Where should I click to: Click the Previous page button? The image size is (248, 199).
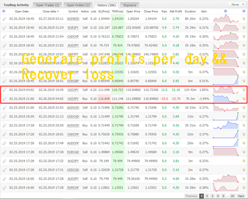(x=191, y=196)
